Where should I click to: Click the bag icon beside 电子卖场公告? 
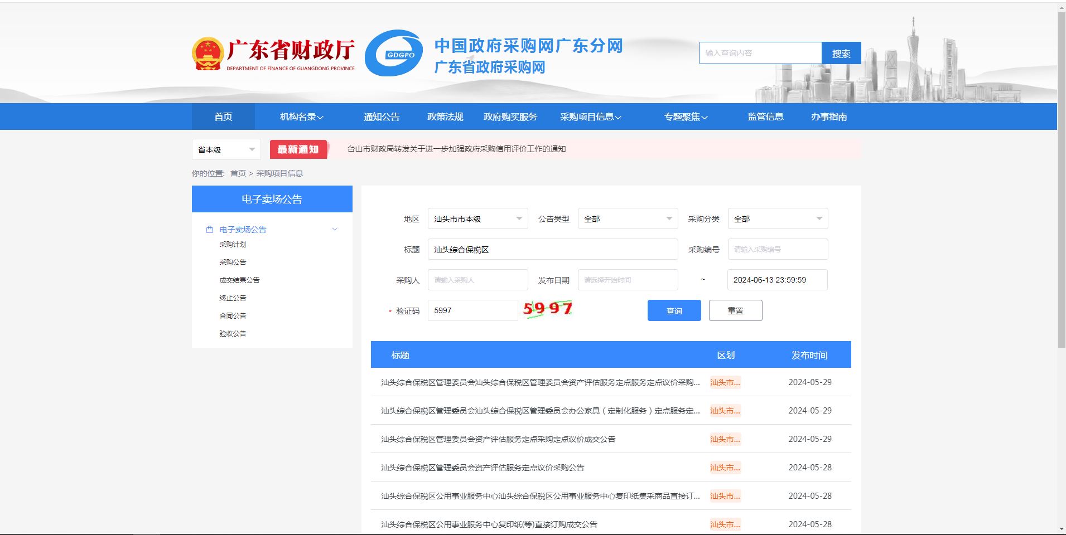point(210,230)
